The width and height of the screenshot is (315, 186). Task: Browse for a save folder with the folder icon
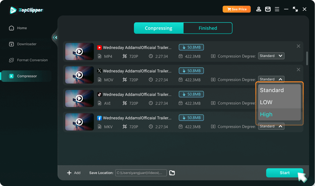tap(172, 173)
